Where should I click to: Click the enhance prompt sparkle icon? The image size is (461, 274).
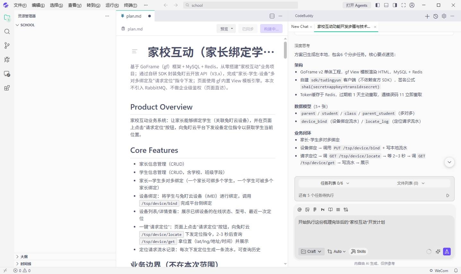(x=438, y=252)
